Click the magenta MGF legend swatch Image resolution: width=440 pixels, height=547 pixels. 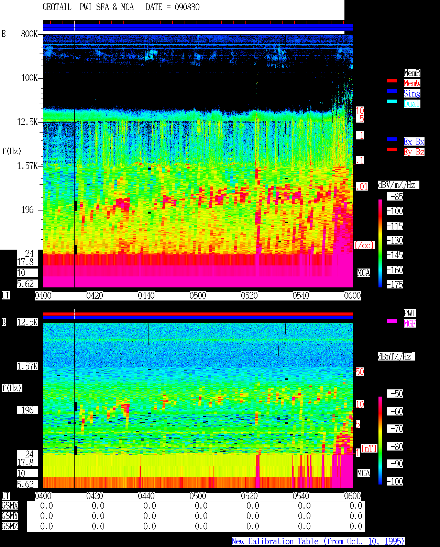tap(392, 321)
